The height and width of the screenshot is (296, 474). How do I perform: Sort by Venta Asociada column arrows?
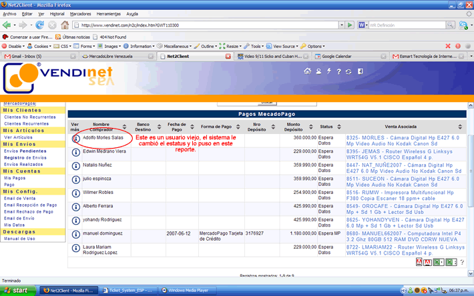pos(460,127)
